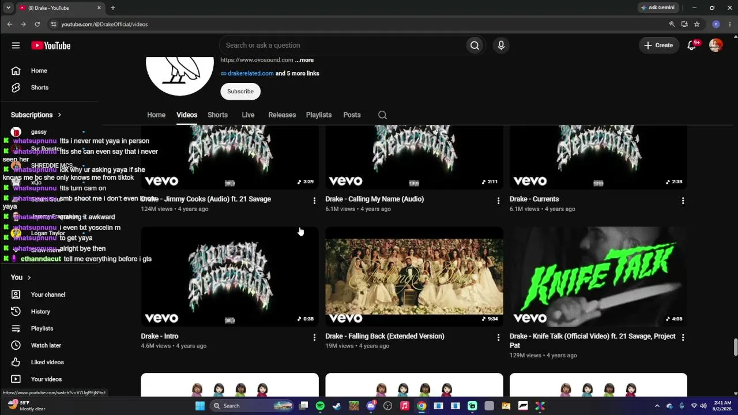Click the YouTube search input field
This screenshot has width=738, height=415.
[x=342, y=46]
